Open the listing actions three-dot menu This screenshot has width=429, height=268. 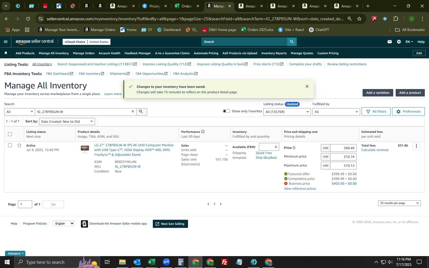click(x=416, y=146)
